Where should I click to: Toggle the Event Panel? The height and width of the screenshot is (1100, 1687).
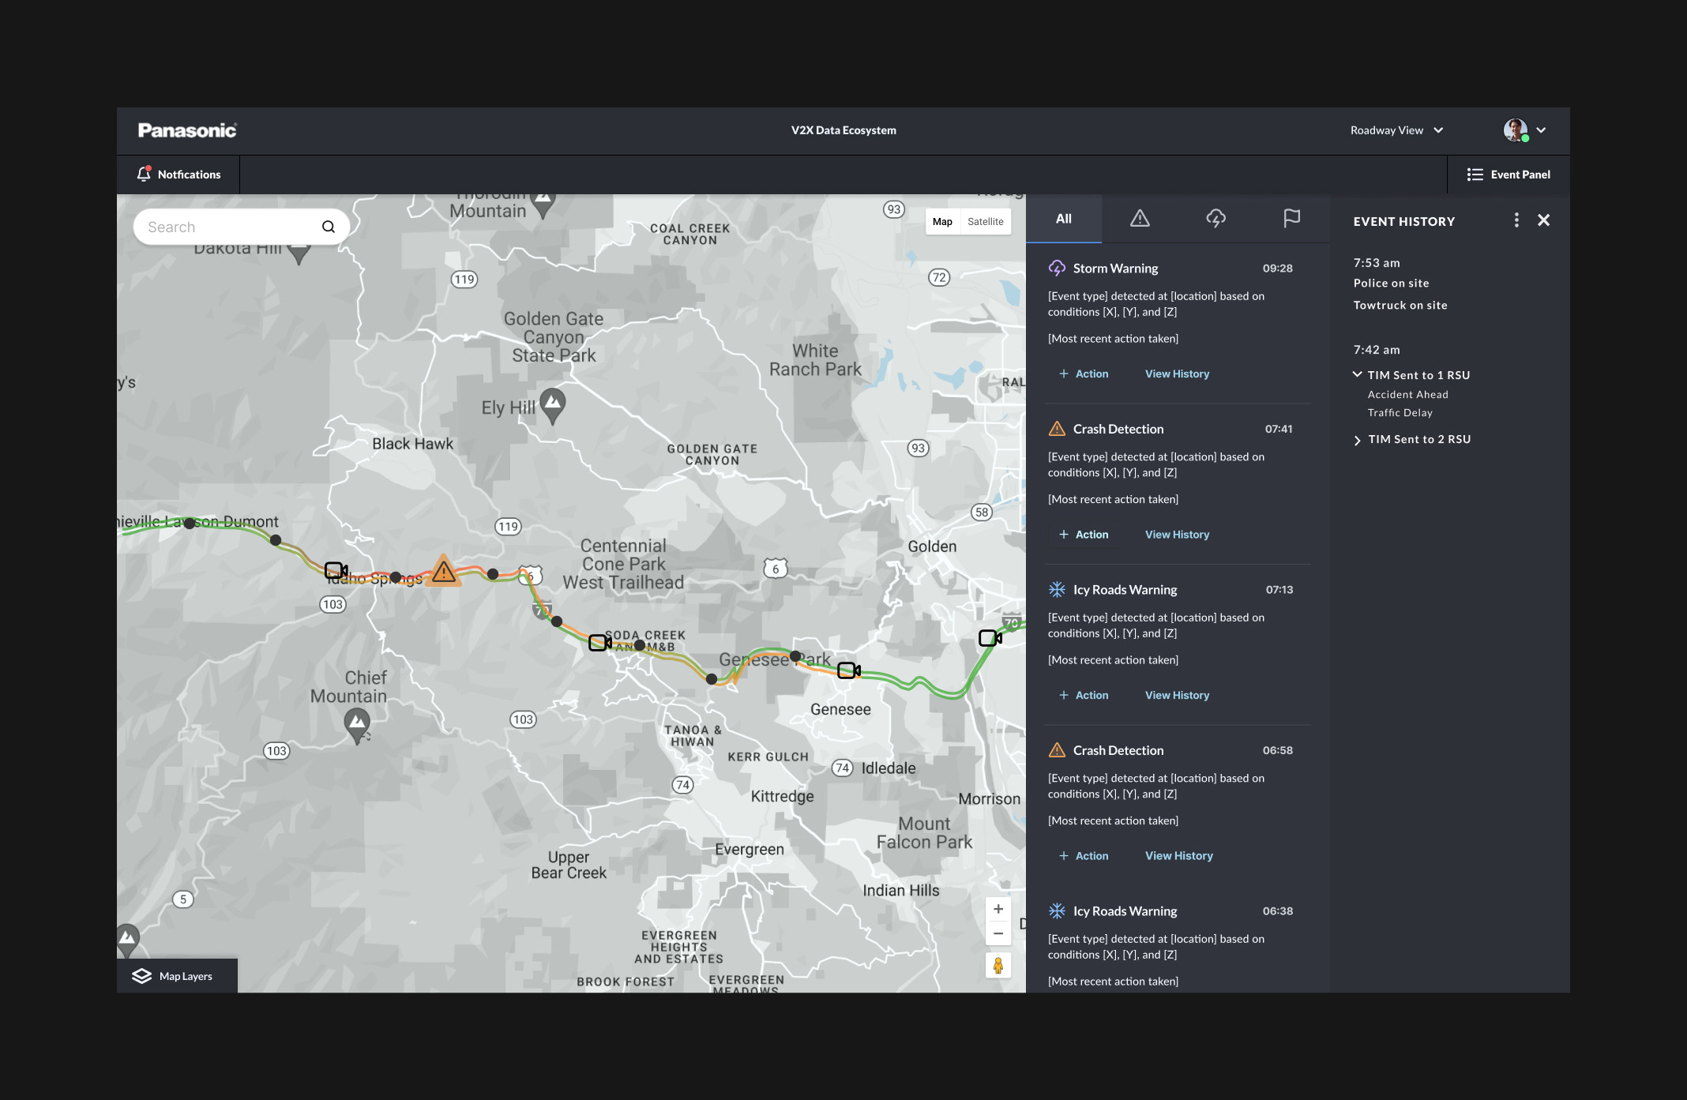[x=1508, y=175]
